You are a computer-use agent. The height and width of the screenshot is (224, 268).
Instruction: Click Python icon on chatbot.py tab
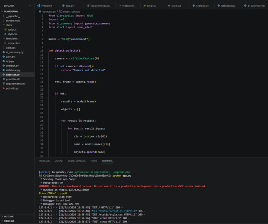tap(194, 5)
